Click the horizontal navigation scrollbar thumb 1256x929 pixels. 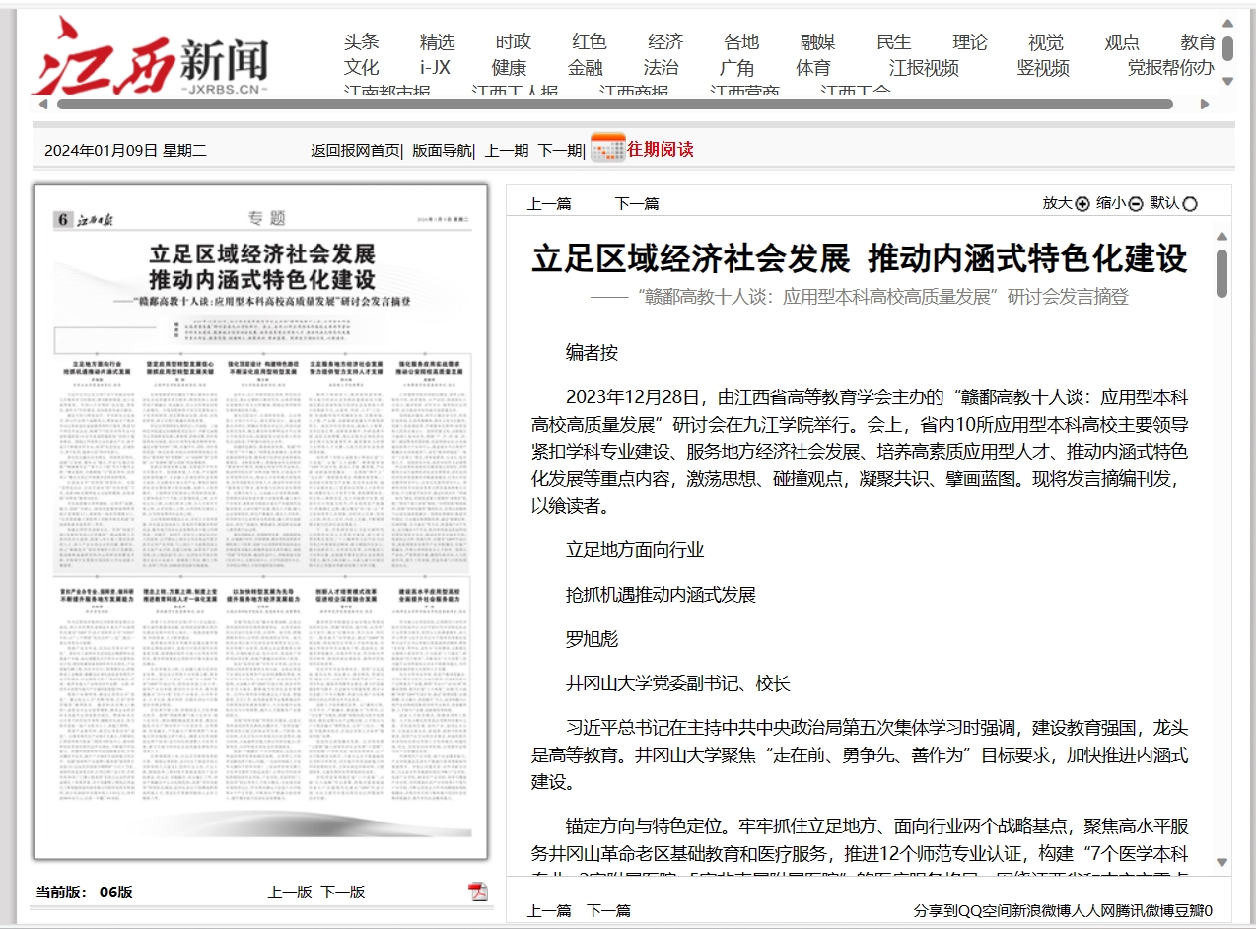click(x=615, y=104)
